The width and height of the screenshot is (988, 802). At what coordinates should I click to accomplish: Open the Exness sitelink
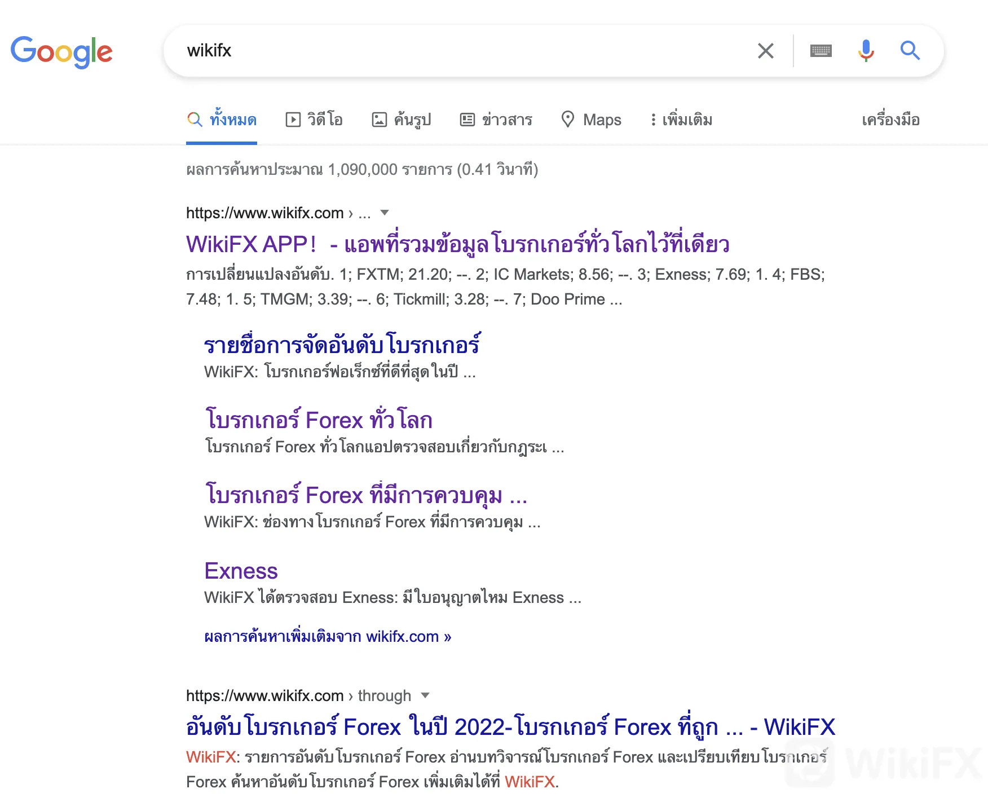point(241,571)
